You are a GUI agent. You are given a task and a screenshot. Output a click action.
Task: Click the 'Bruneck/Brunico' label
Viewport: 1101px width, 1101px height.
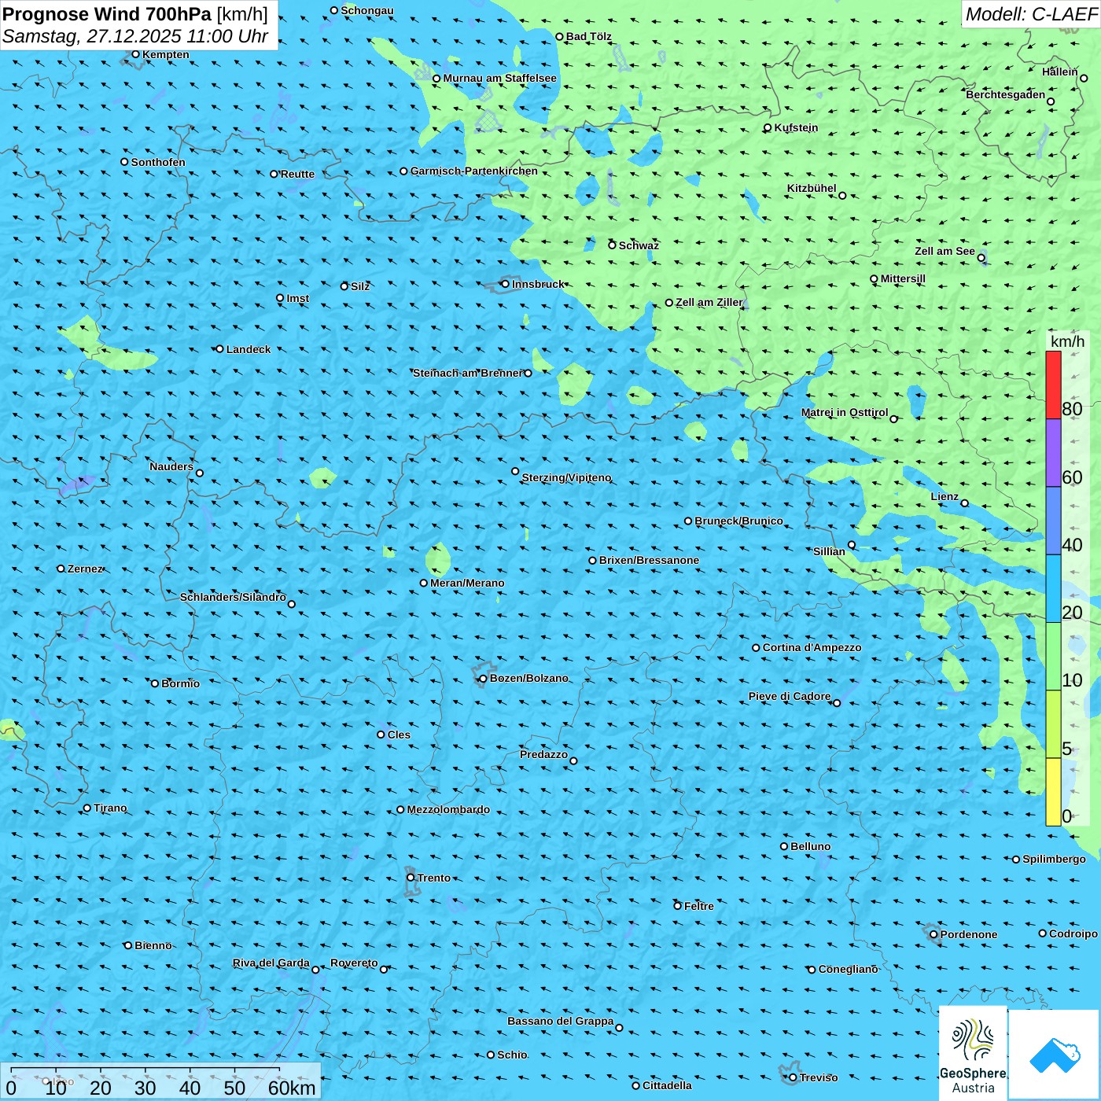pos(739,521)
